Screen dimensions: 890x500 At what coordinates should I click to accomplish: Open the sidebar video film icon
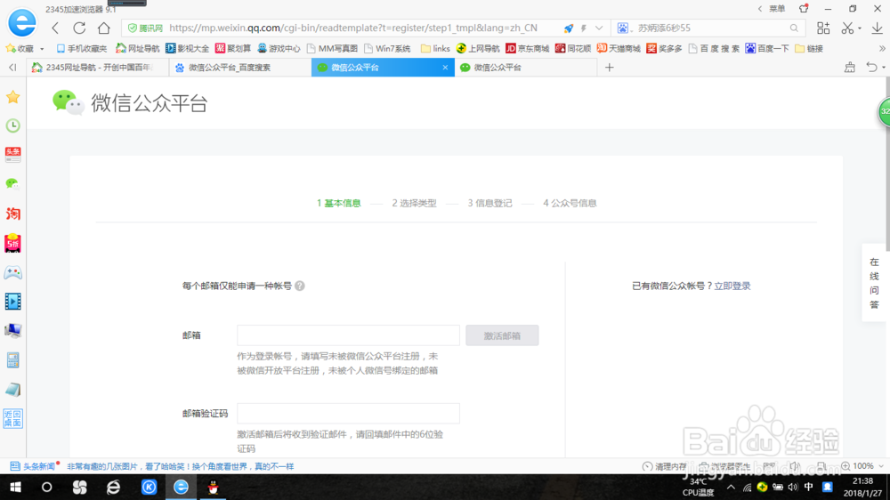pyautogui.click(x=13, y=302)
